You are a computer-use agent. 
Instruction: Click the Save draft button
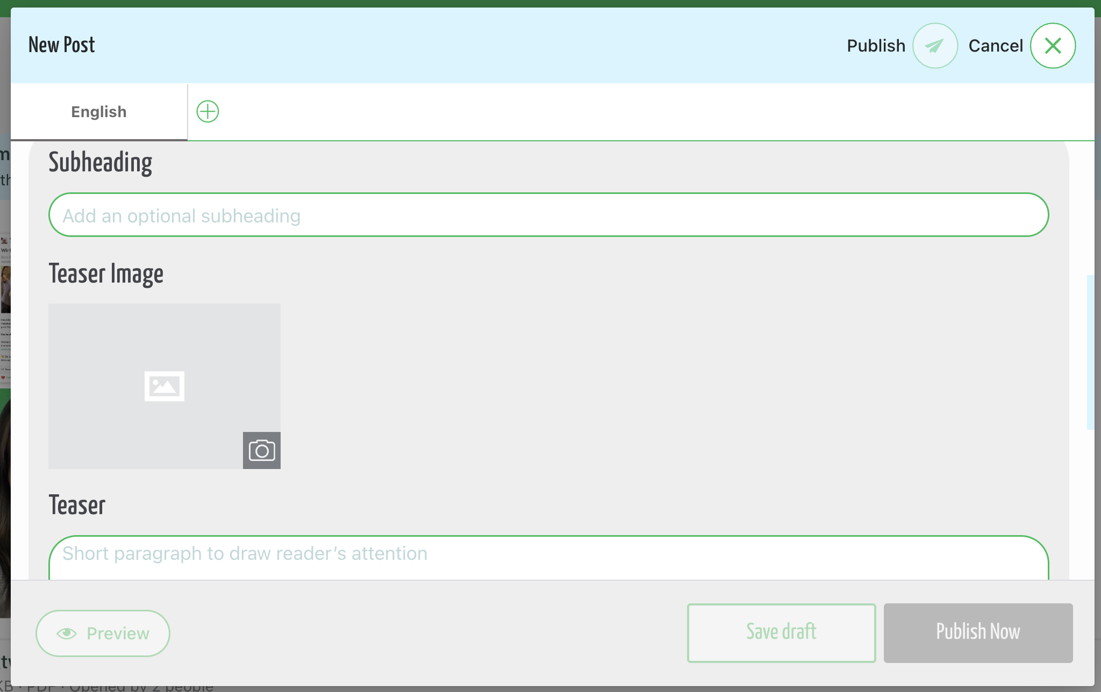pos(781,633)
